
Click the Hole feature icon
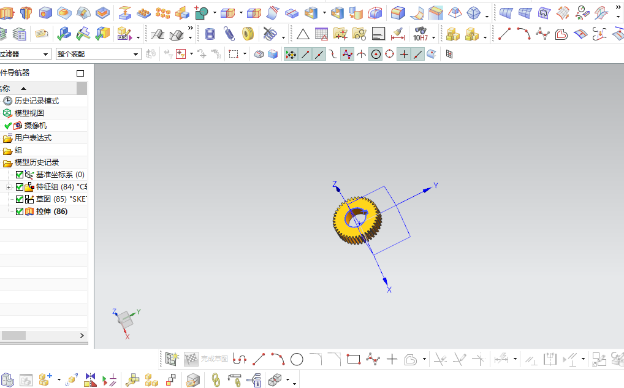coord(45,13)
